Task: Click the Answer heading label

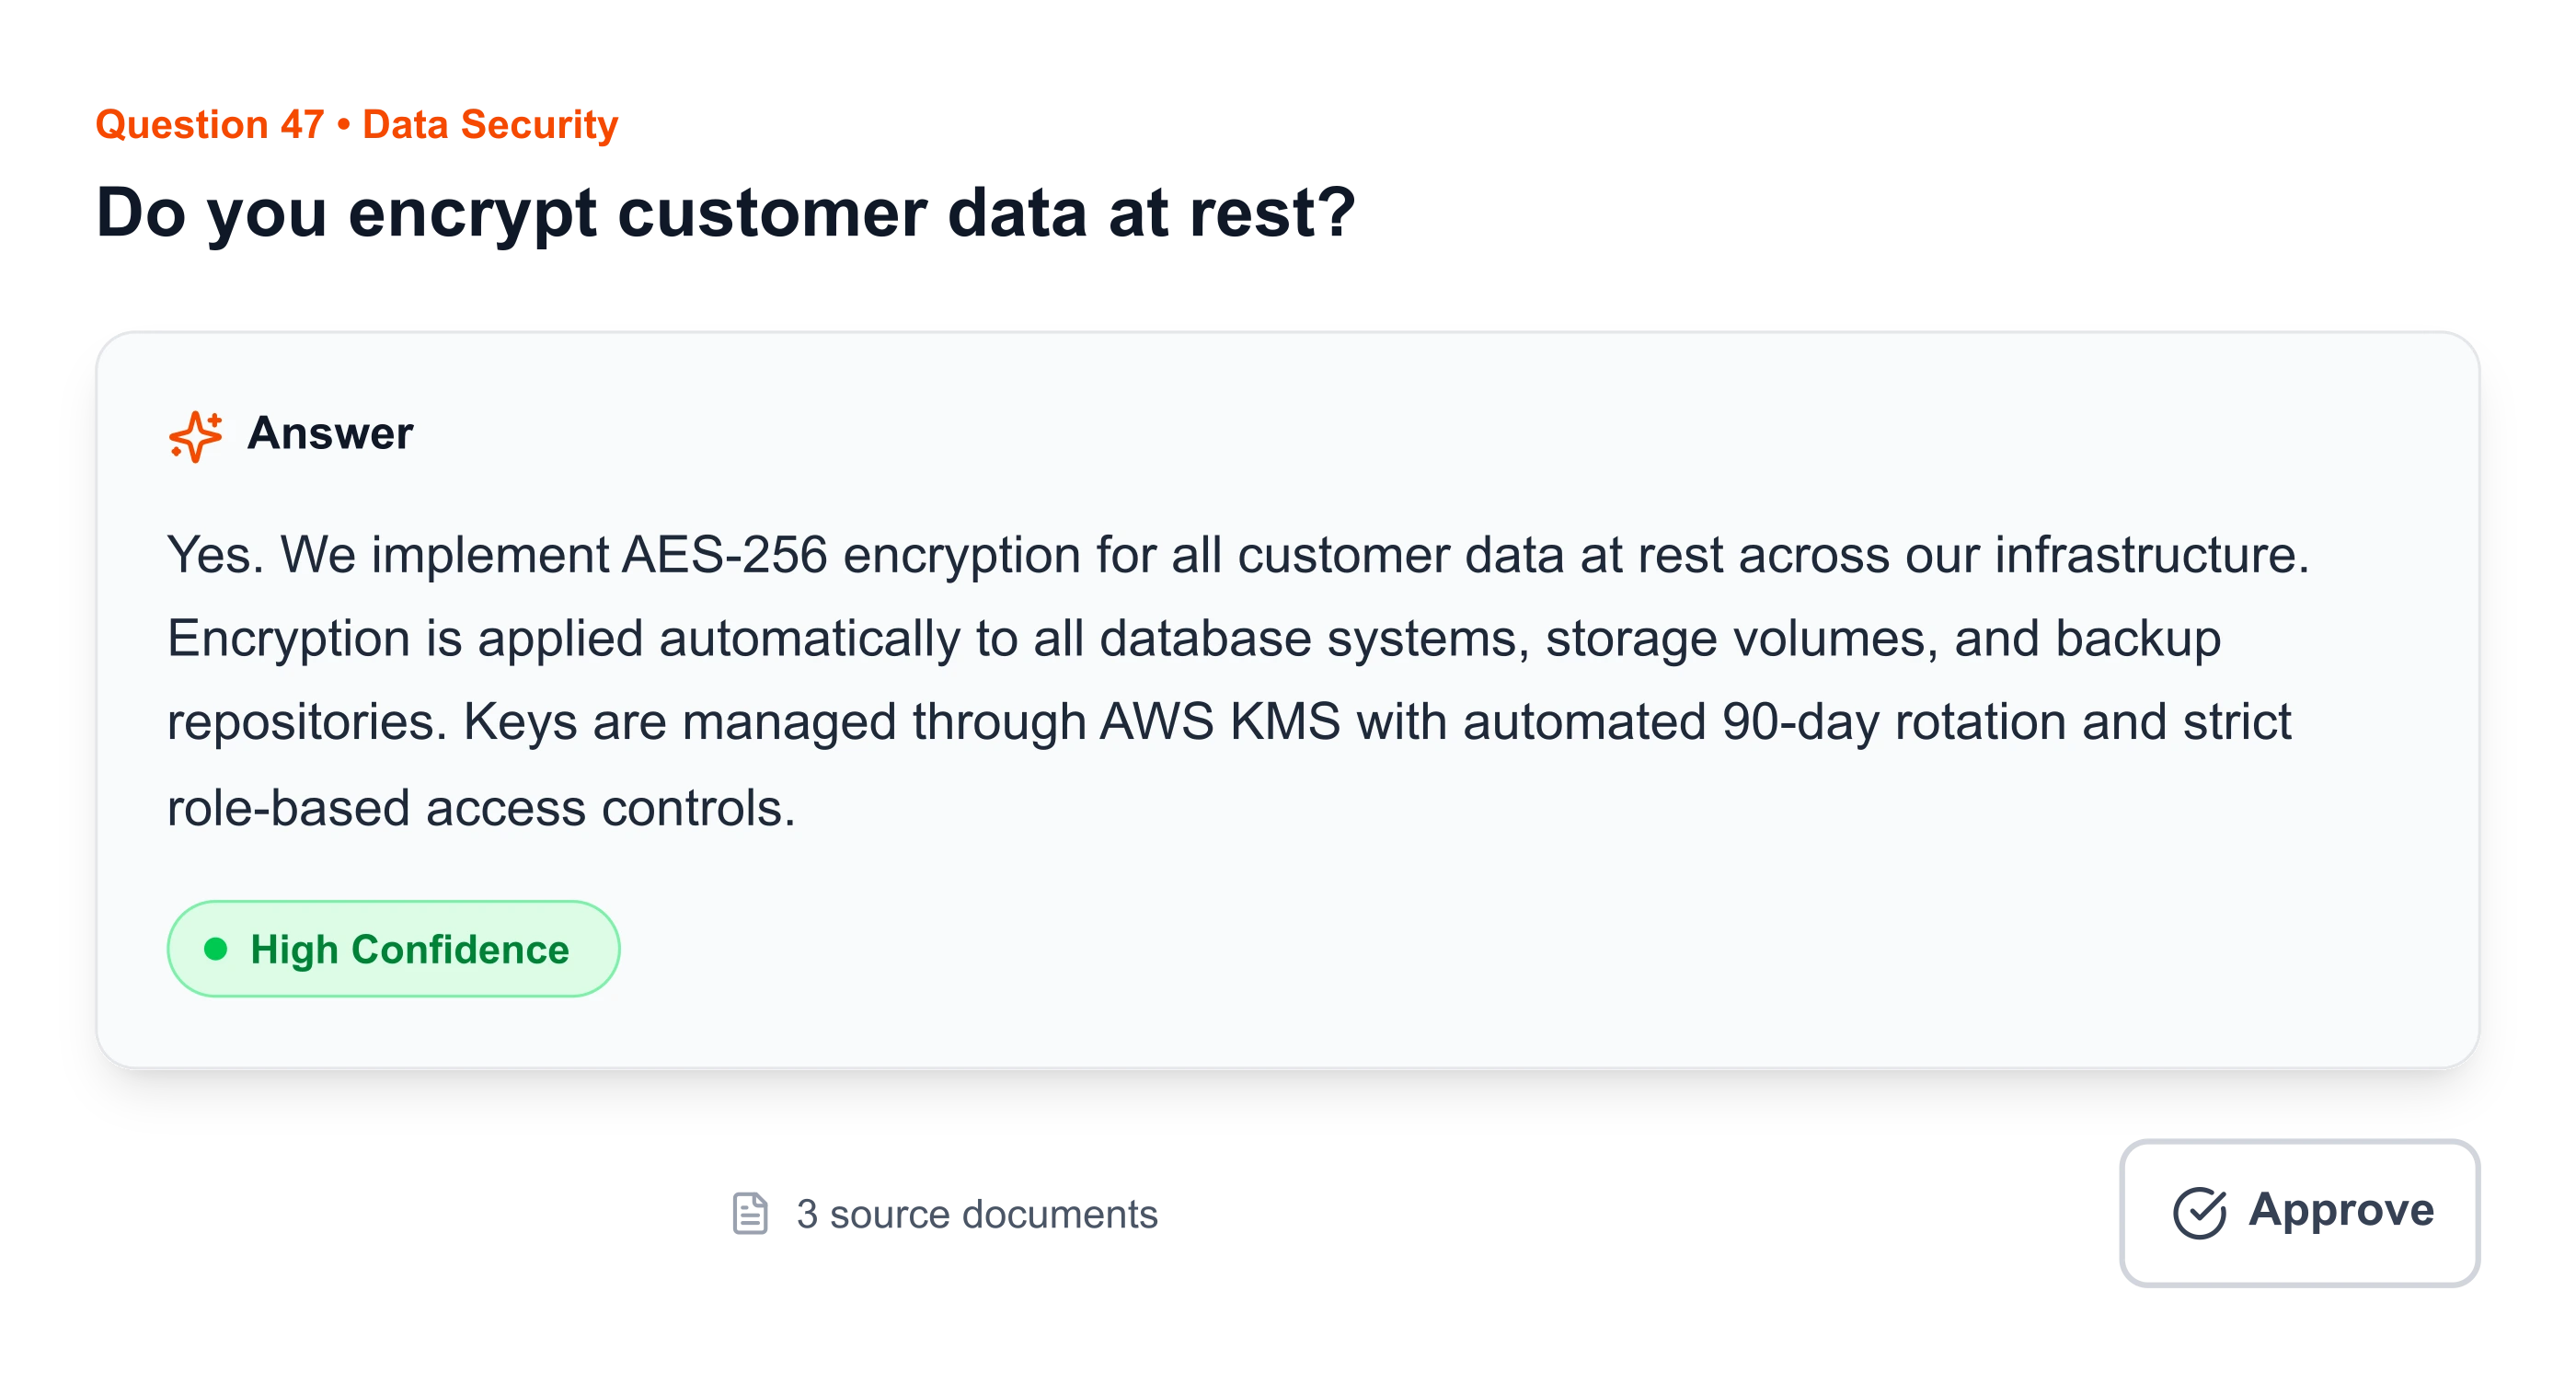Action: coord(330,433)
